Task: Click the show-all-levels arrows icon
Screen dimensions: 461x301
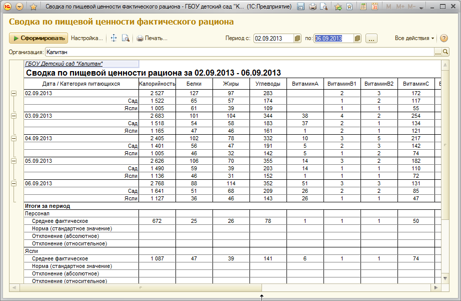Action: (114, 38)
